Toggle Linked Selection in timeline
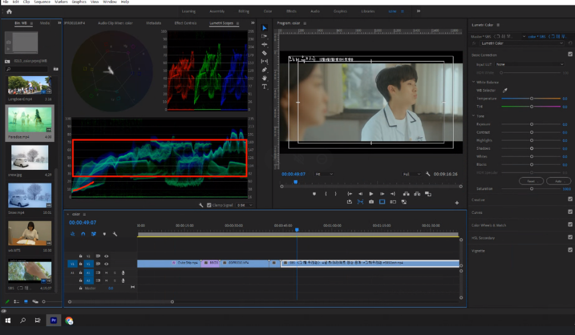Viewport: 575px width, 335px height. (93, 234)
